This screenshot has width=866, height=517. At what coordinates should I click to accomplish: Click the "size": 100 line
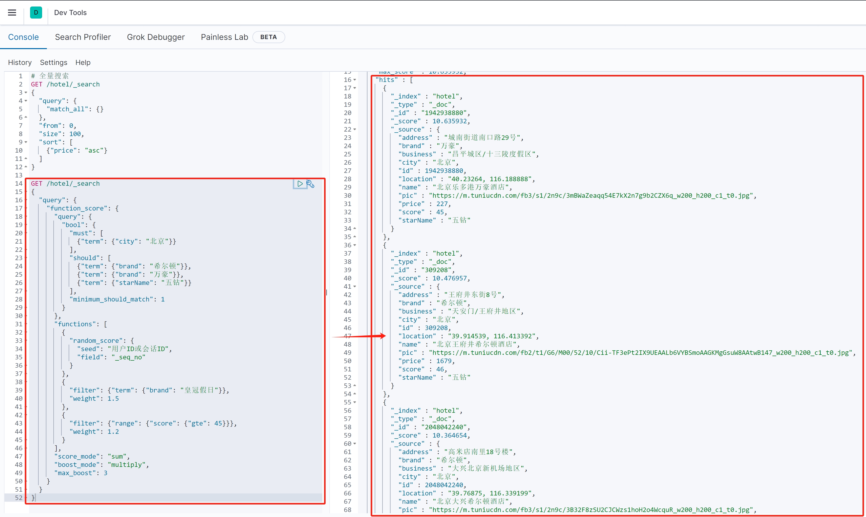(61, 134)
